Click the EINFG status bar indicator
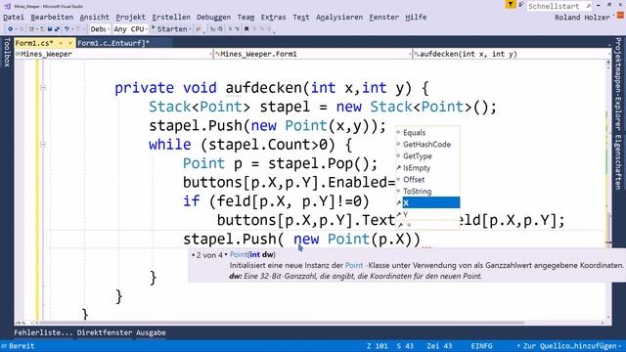The height and width of the screenshot is (352, 626). pyautogui.click(x=481, y=346)
